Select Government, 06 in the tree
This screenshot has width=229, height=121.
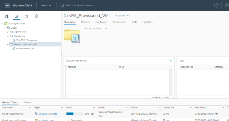[x=25, y=49]
